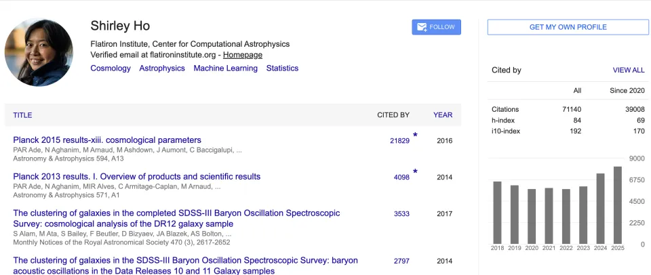The height and width of the screenshot is (275, 651).
Task: Click the envelope icon on Follow button
Action: click(422, 27)
